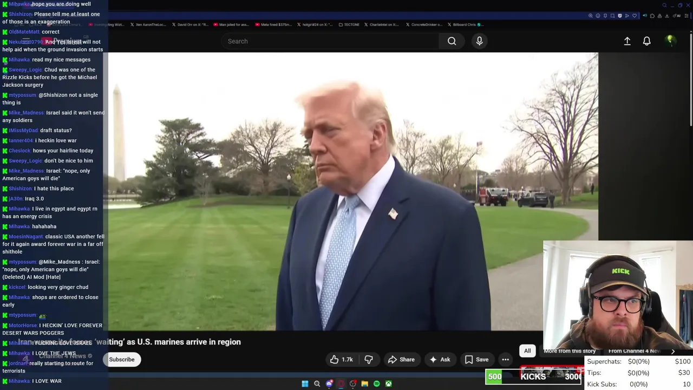Save the video to a playlist
Viewport: 693px width, 390px height.
point(476,360)
